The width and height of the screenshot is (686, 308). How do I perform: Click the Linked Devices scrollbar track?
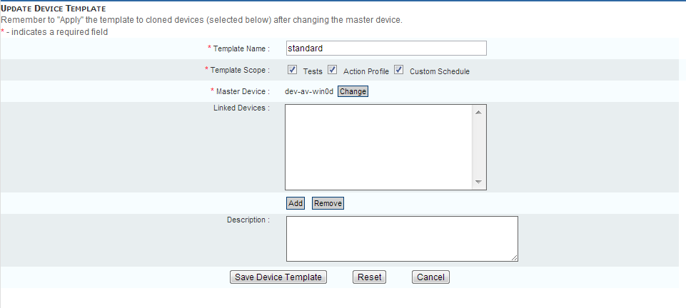click(479, 147)
